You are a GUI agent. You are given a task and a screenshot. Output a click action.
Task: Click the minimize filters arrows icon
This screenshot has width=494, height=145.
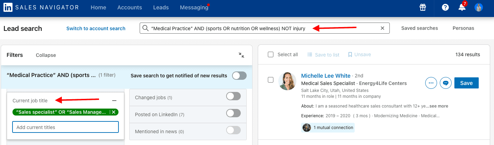tap(241, 55)
